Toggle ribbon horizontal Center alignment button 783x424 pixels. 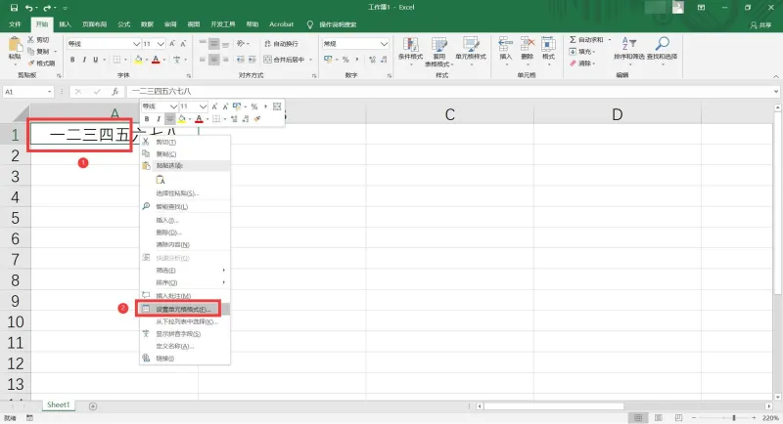tap(213, 60)
